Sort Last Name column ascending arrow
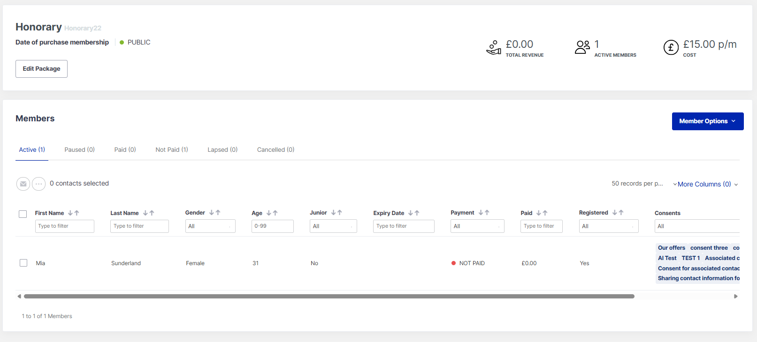 pyautogui.click(x=152, y=213)
